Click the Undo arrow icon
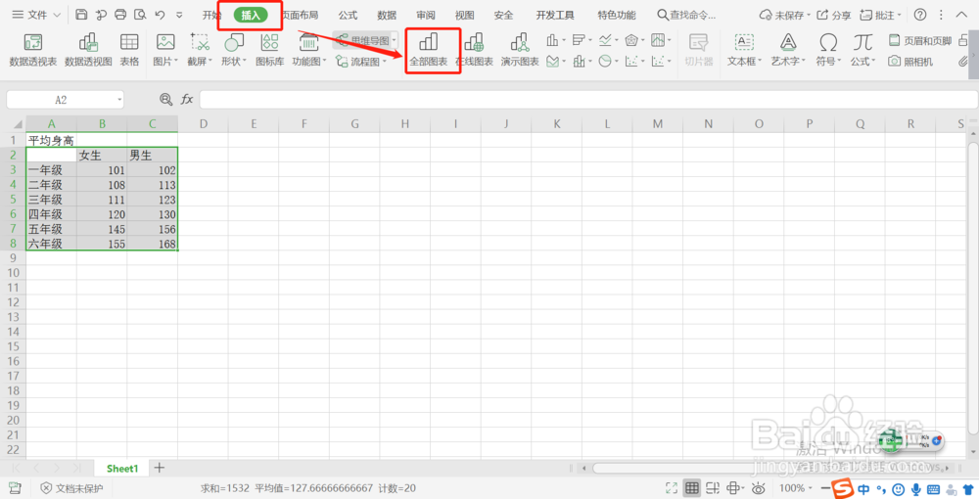Image resolution: width=979 pixels, height=499 pixels. 160,15
